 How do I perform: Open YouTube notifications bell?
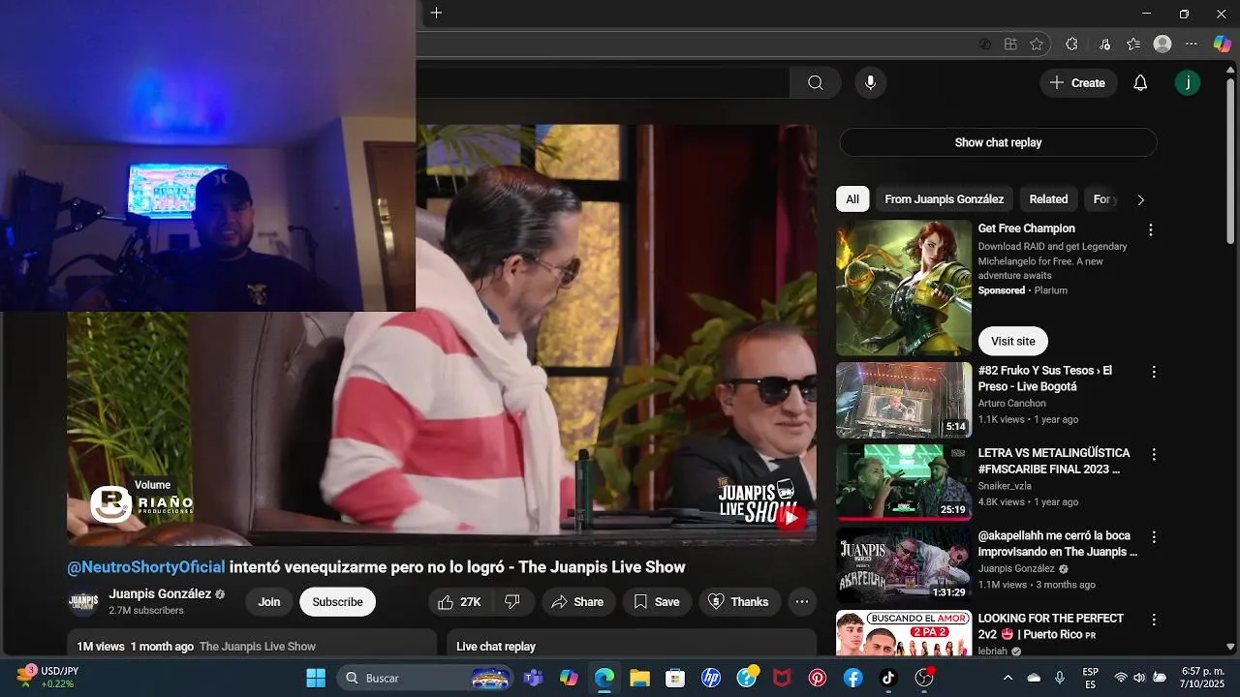[x=1140, y=83]
